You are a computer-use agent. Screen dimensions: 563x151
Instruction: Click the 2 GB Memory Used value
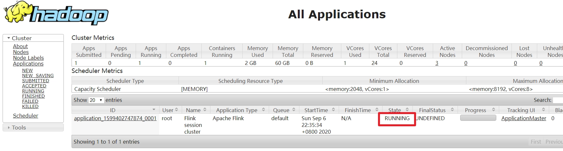click(x=251, y=63)
